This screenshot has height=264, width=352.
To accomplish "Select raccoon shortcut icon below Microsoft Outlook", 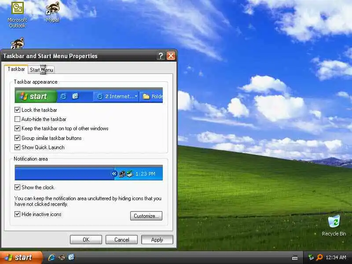I will 18,43.
